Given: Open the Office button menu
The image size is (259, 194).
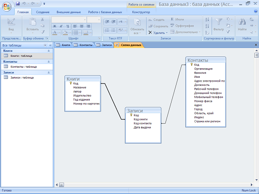Looking at the screenshot, I should [x=7, y=7].
